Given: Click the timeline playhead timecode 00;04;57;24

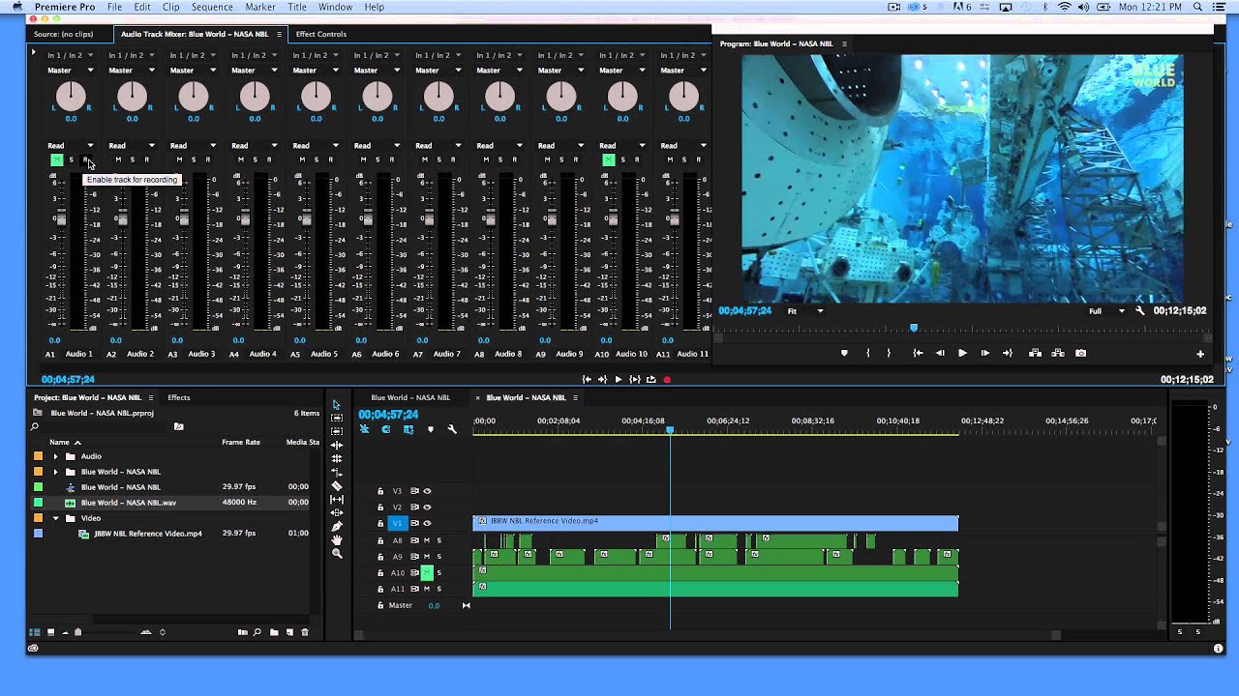Looking at the screenshot, I should click(388, 415).
